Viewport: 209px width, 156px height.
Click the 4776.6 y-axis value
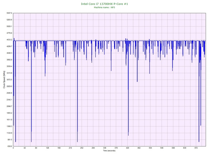9,33
